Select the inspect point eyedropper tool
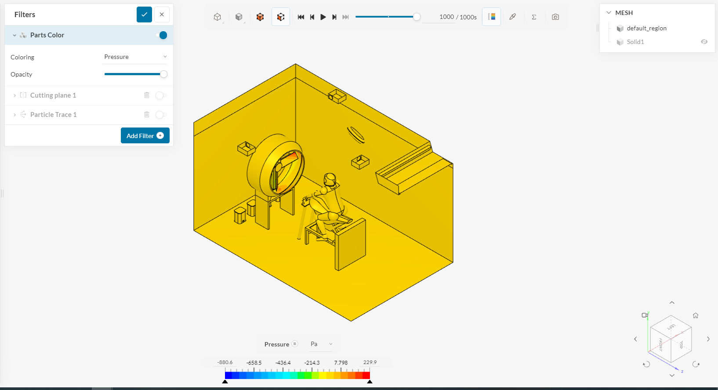 point(512,17)
